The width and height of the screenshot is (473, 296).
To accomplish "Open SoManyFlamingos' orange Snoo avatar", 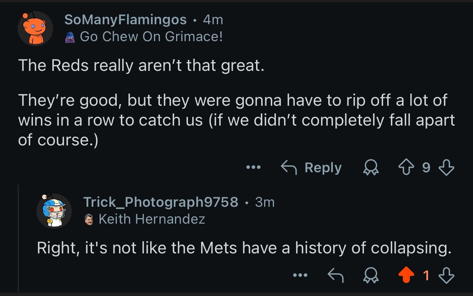I will click(35, 28).
